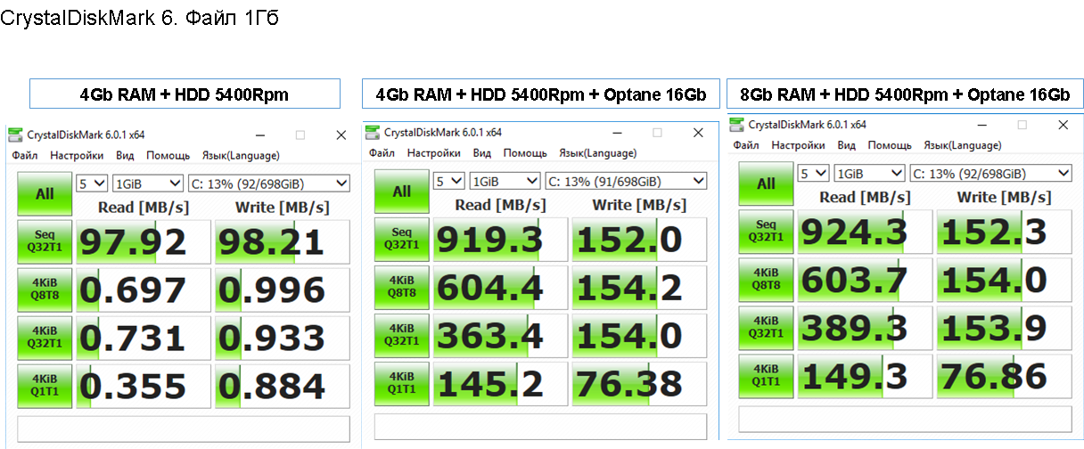The height and width of the screenshot is (449, 1084).
Task: Click 924.3 sequential read result
Action: (866, 232)
